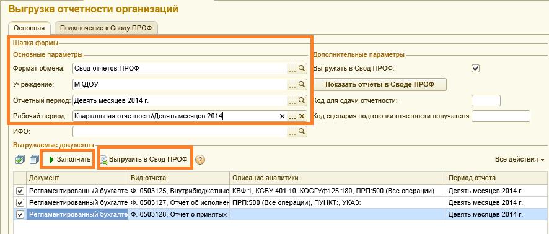Open search for Отчетный период field
The height and width of the screenshot is (234, 549).
302,100
